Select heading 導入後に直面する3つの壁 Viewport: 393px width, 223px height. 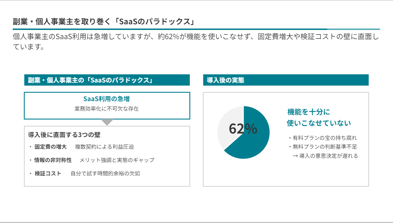(x=64, y=135)
